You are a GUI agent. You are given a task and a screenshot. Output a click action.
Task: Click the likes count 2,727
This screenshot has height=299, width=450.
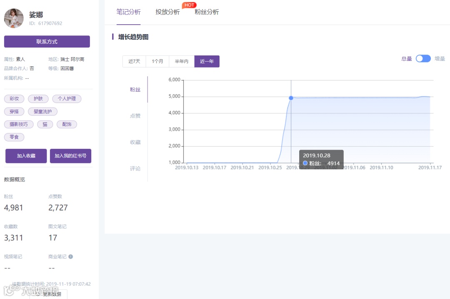pos(58,208)
